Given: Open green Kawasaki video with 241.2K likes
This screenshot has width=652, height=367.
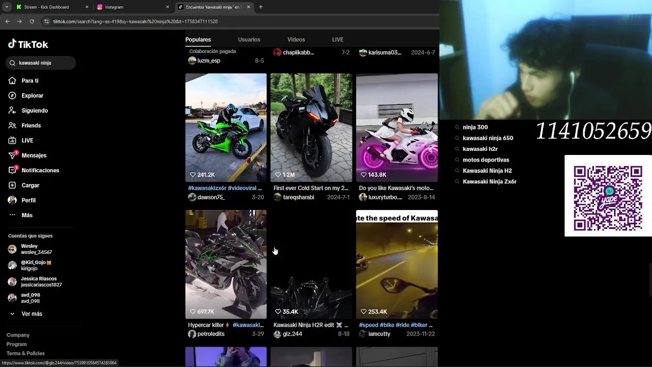Looking at the screenshot, I should click(226, 127).
